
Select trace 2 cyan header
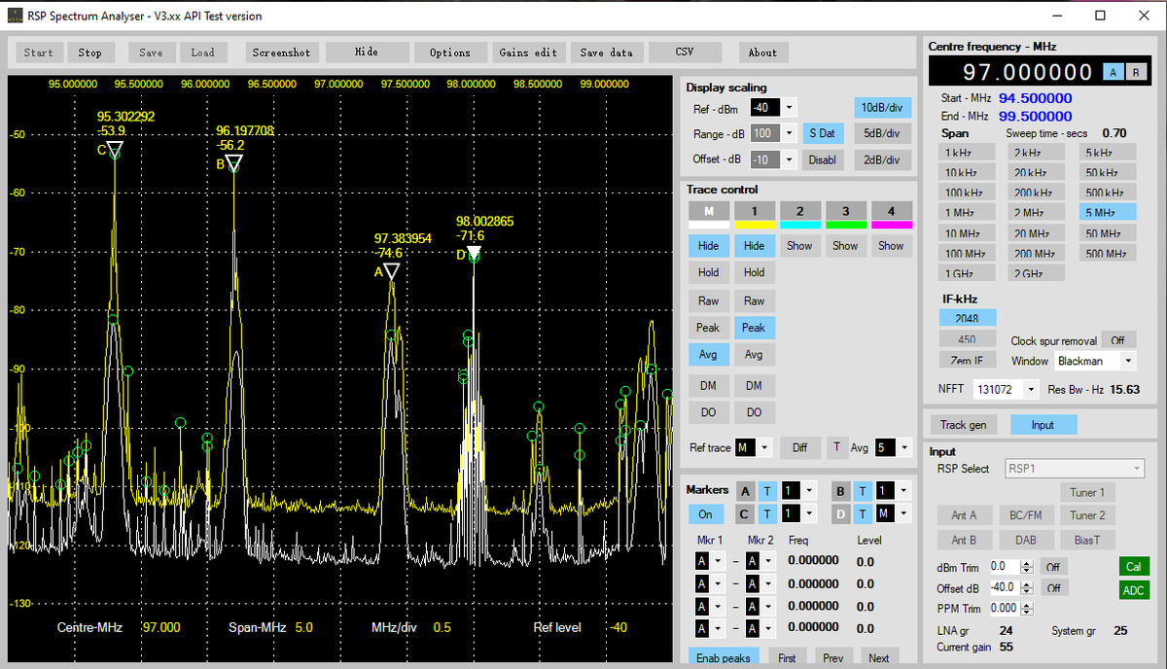click(799, 211)
